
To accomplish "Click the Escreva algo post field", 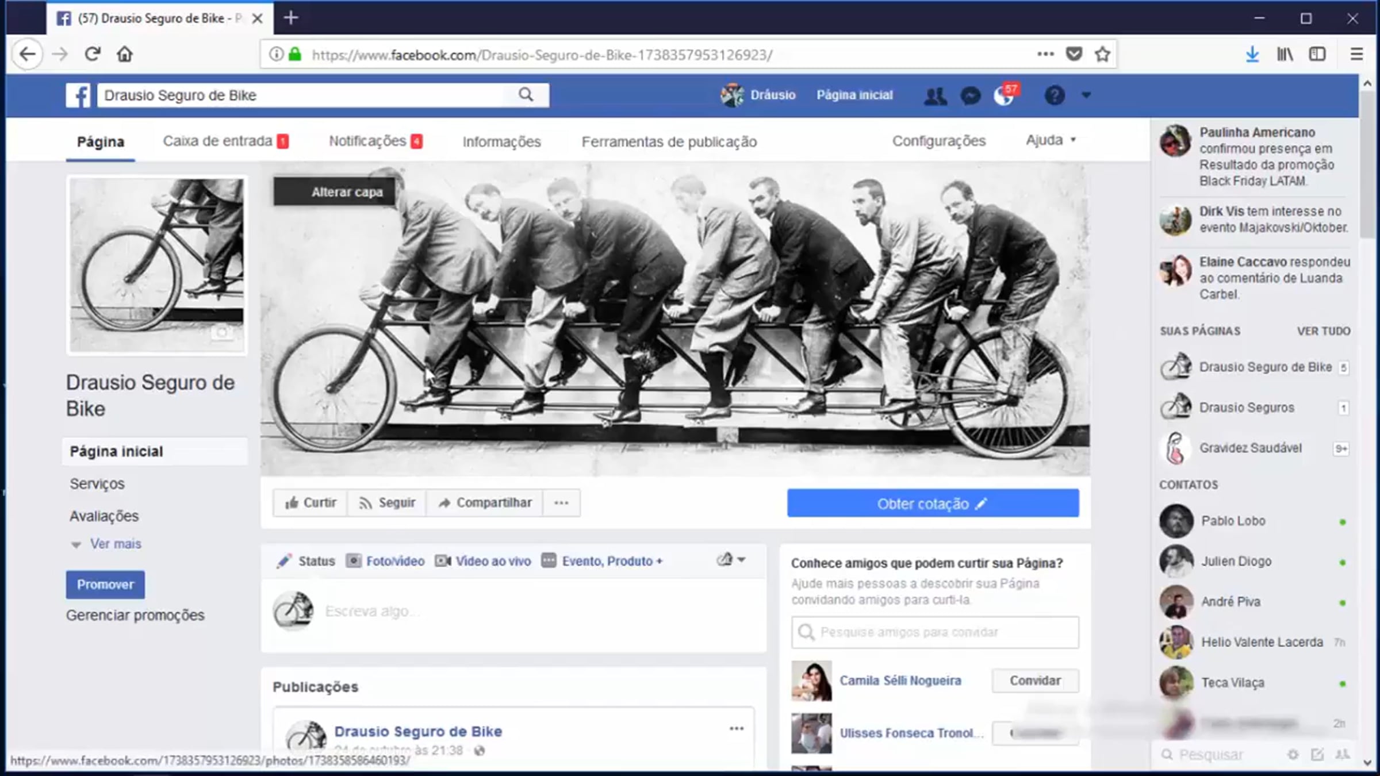I will point(517,611).
